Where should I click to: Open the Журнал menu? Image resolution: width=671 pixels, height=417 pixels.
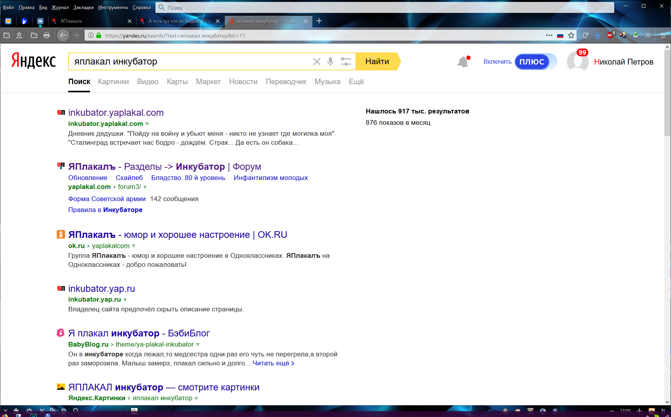coord(60,7)
